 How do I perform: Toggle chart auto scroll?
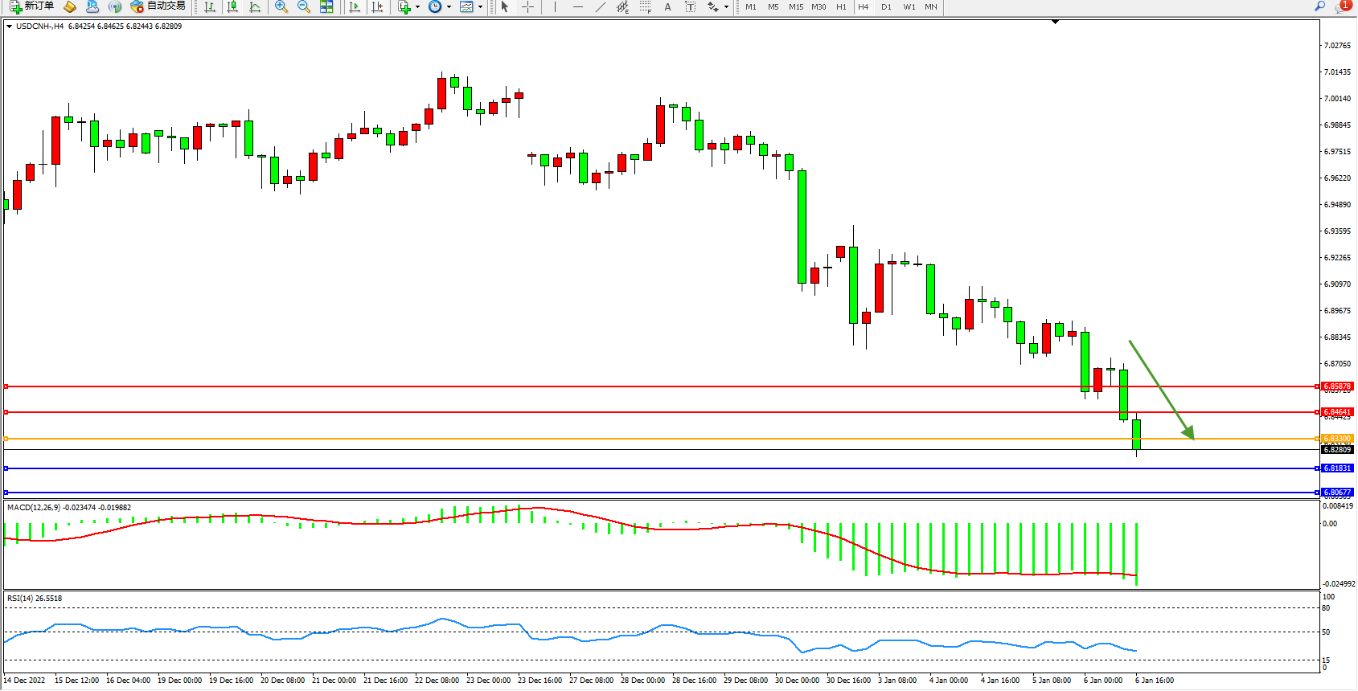tap(355, 6)
